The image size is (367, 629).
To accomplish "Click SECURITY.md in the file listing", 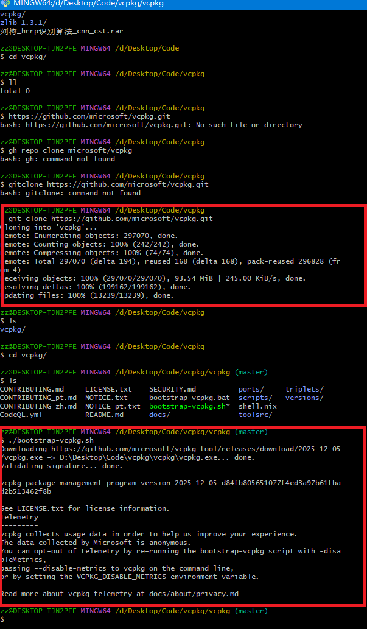I will click(172, 389).
